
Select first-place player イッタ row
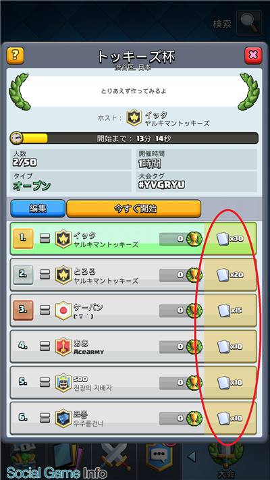134,239
